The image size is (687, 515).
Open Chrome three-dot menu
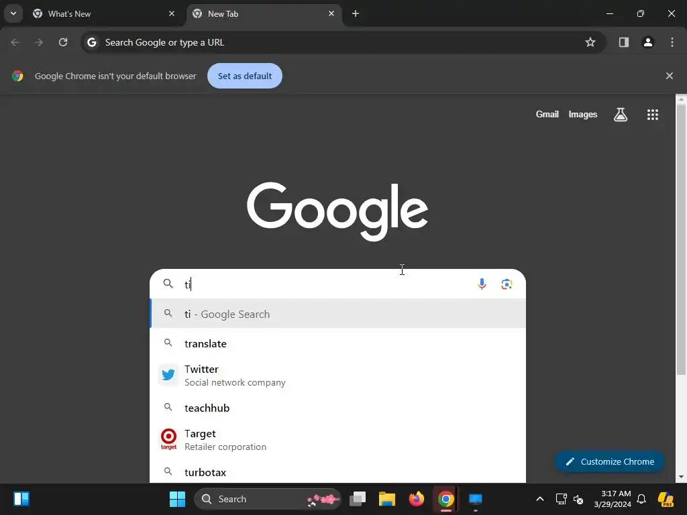[x=672, y=42]
